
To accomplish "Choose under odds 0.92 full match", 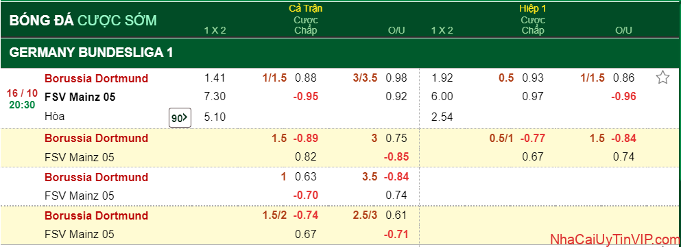I will (x=396, y=97).
